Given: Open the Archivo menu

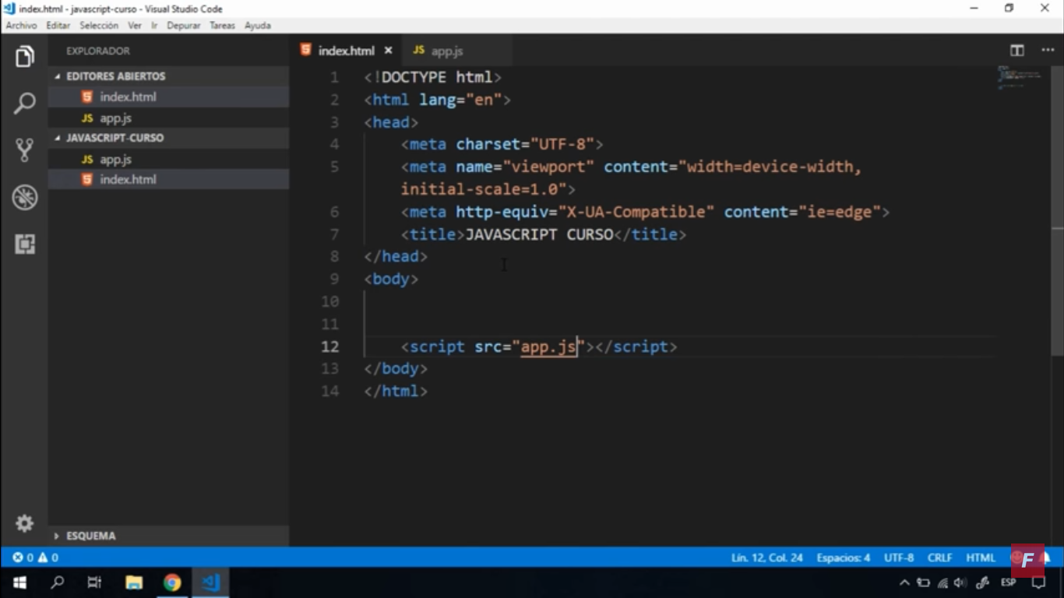Looking at the screenshot, I should click(x=22, y=26).
